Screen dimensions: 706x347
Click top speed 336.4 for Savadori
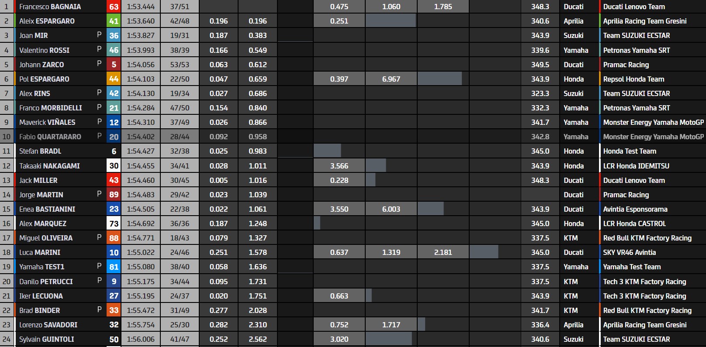coord(540,325)
